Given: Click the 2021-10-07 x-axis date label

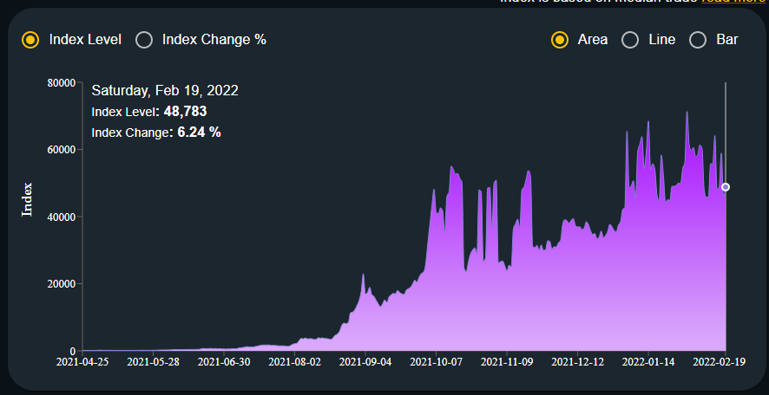Looking at the screenshot, I should pyautogui.click(x=436, y=362).
